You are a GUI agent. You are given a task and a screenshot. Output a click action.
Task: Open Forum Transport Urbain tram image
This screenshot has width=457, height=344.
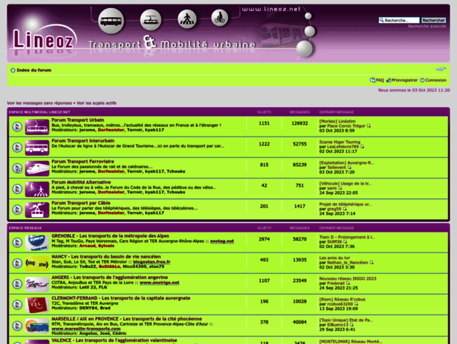[37, 127]
